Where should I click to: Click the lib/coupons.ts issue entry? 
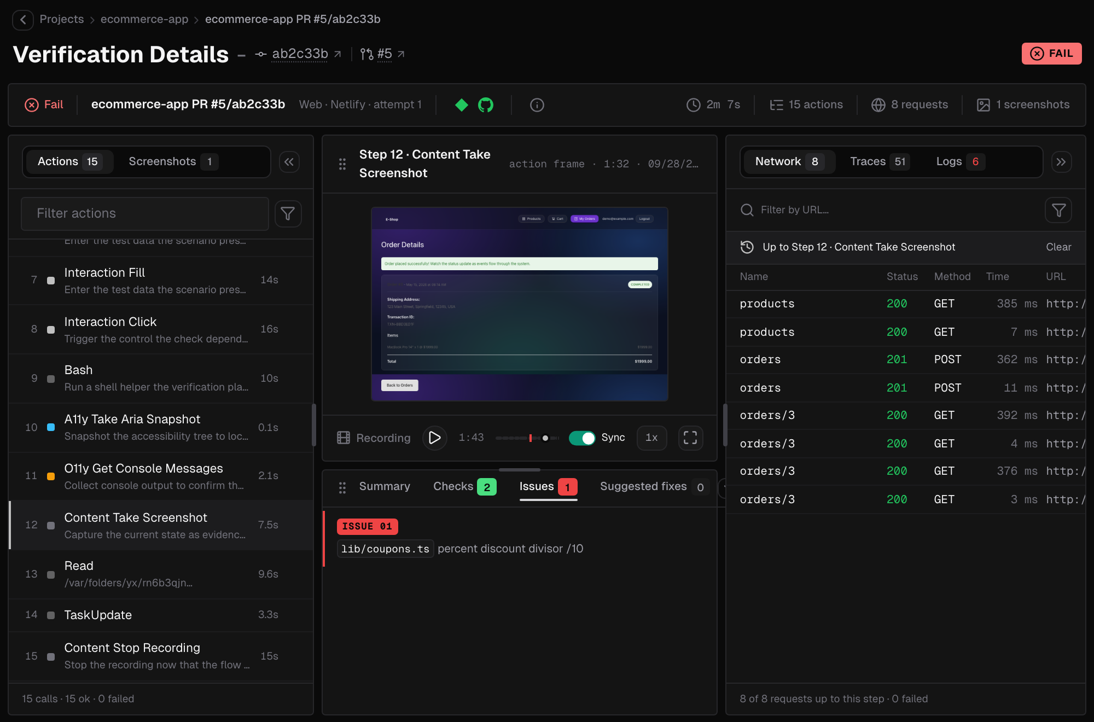coord(520,538)
